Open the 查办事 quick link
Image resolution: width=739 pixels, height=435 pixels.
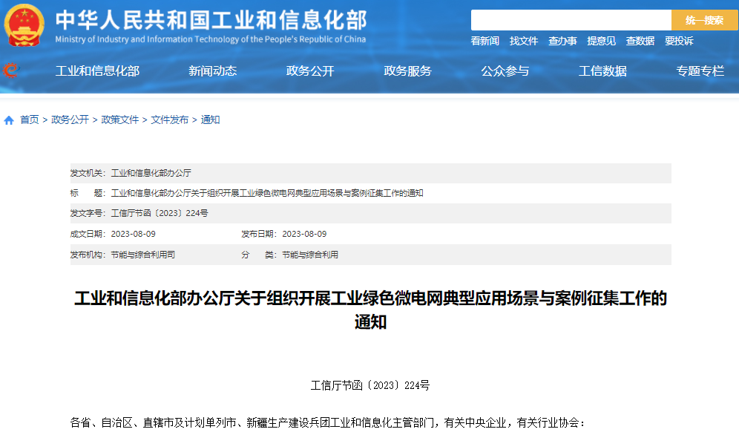click(563, 41)
